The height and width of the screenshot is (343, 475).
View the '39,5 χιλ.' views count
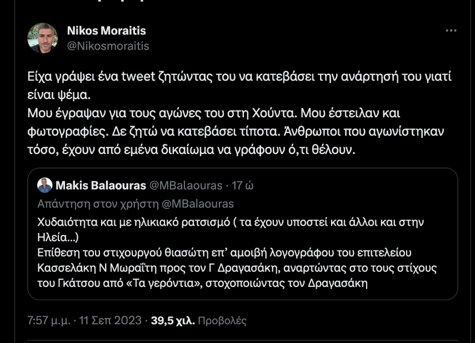(173, 321)
